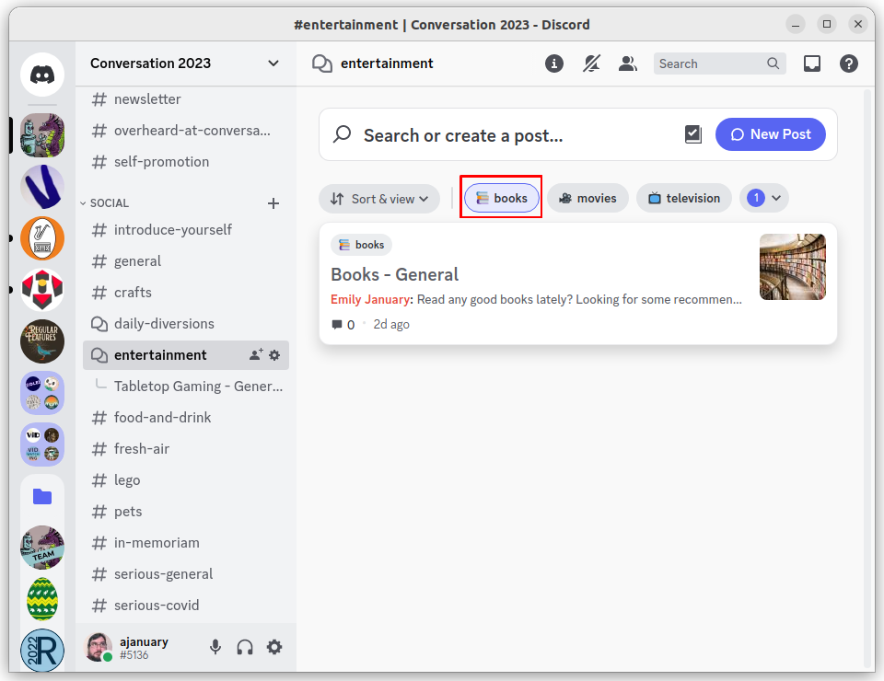Open in-memoriam channel
884x681 pixels.
[x=186, y=543]
